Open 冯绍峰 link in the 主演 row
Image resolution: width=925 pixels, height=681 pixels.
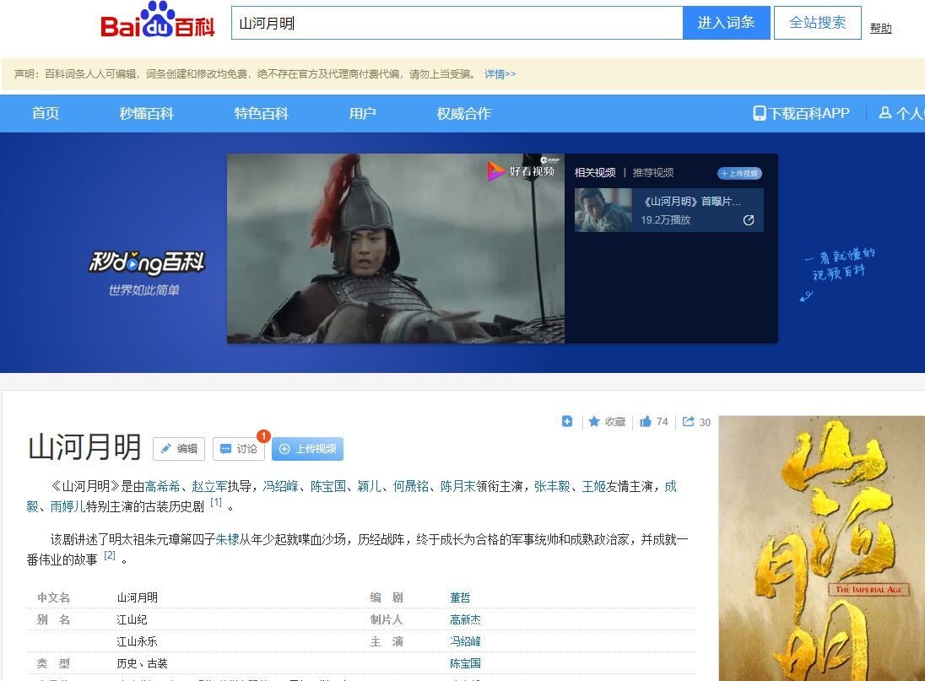[465, 641]
